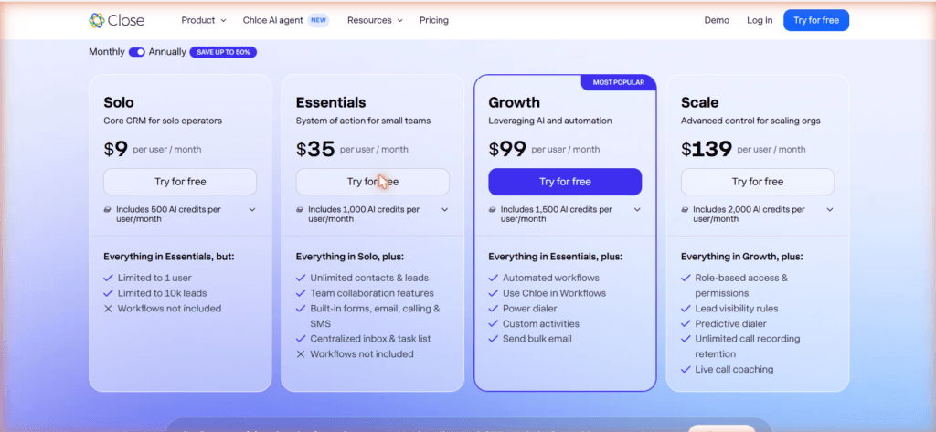Screen dimensions: 936x432
Task: Click Try for free under Solo
Action: tap(180, 182)
